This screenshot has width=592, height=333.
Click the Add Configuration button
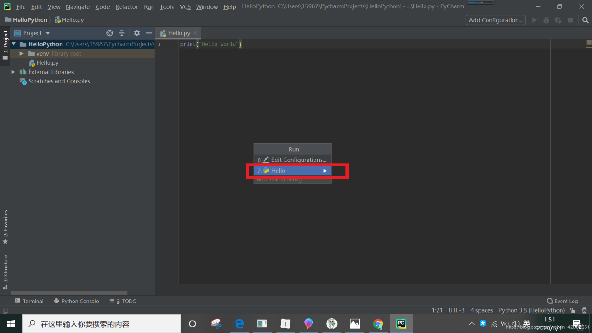click(496, 20)
